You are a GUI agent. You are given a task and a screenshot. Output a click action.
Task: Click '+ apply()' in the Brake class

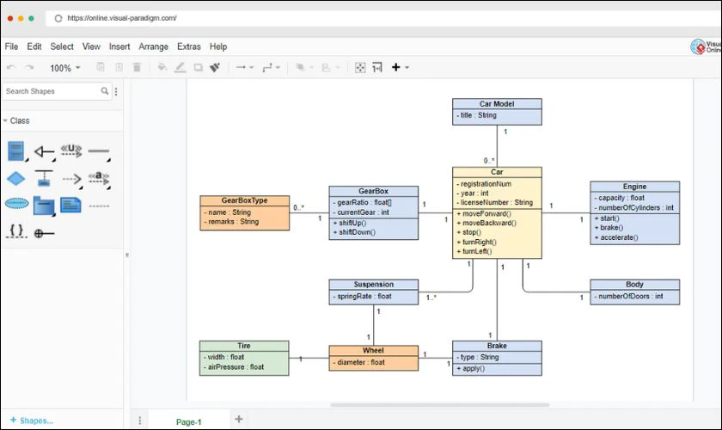tap(471, 369)
